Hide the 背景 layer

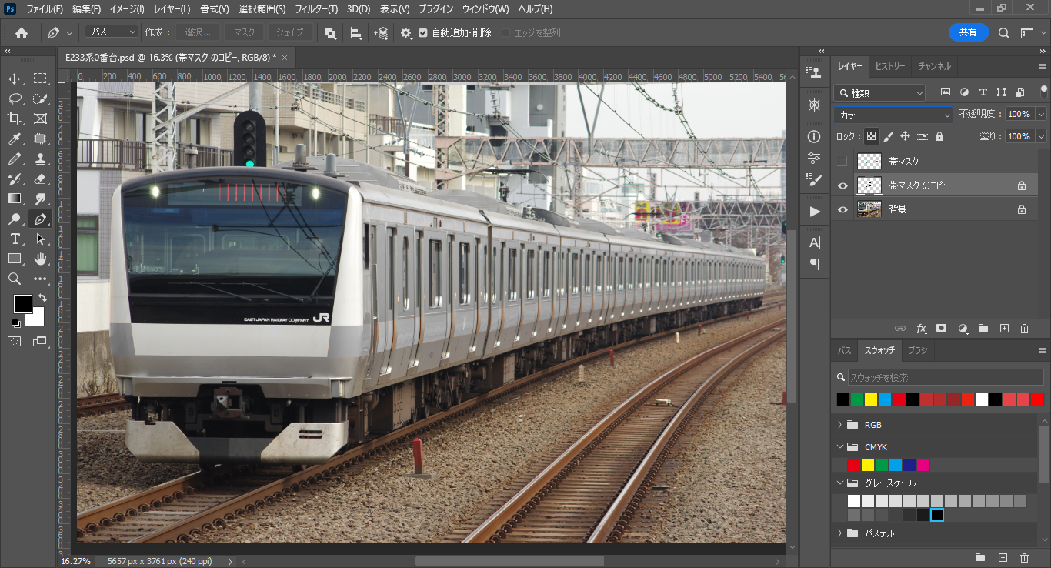click(x=842, y=209)
